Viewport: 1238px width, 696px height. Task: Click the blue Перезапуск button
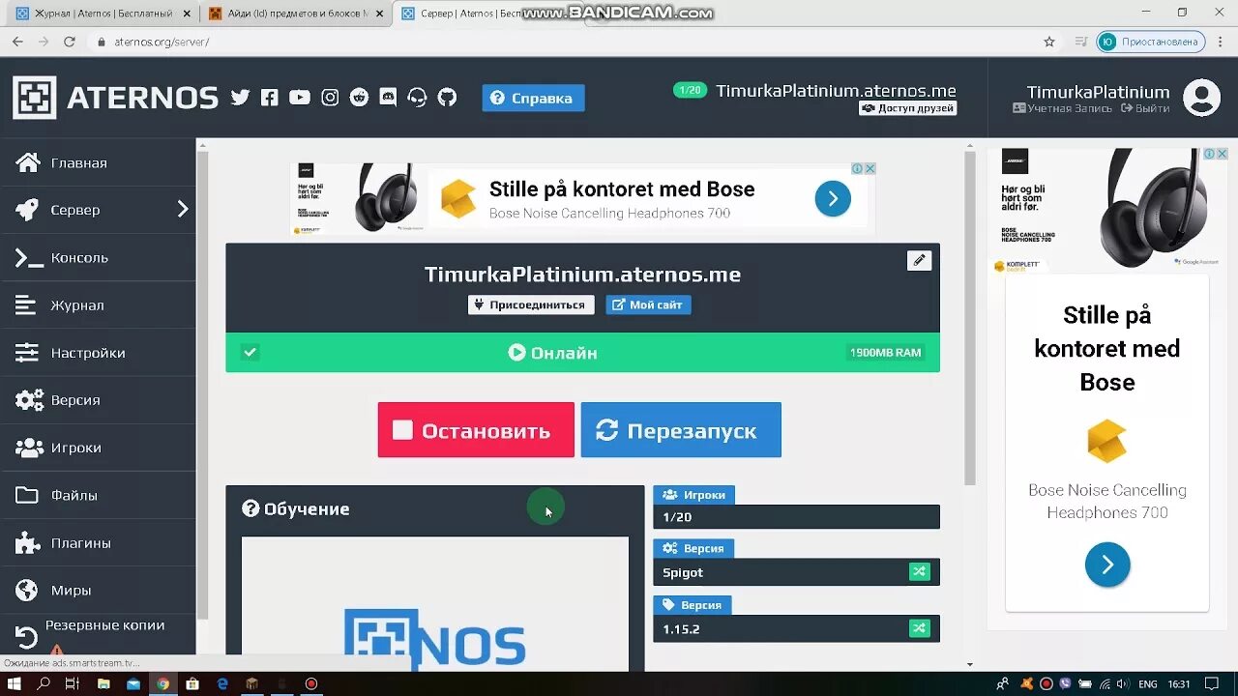point(681,430)
